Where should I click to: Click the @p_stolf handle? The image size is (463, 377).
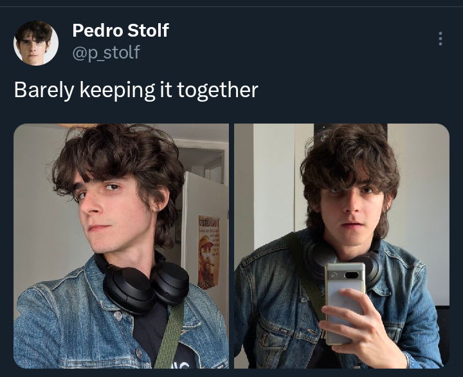(106, 53)
